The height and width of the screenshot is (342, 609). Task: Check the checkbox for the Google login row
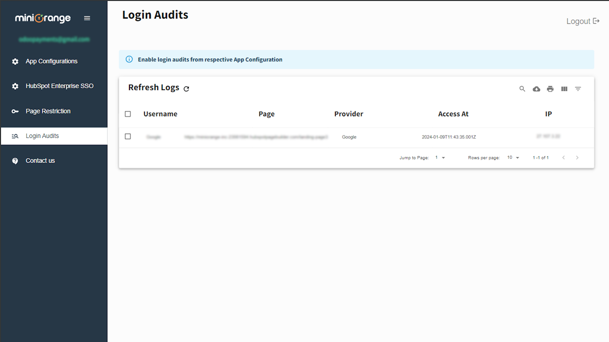[128, 136]
